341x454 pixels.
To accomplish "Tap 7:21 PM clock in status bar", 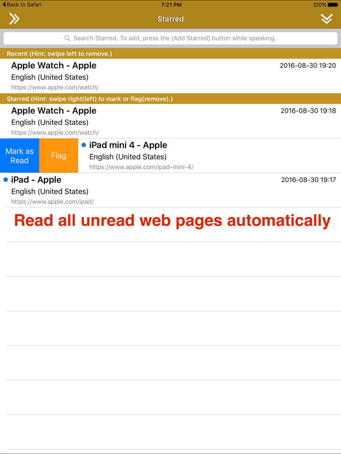I will click(x=171, y=5).
